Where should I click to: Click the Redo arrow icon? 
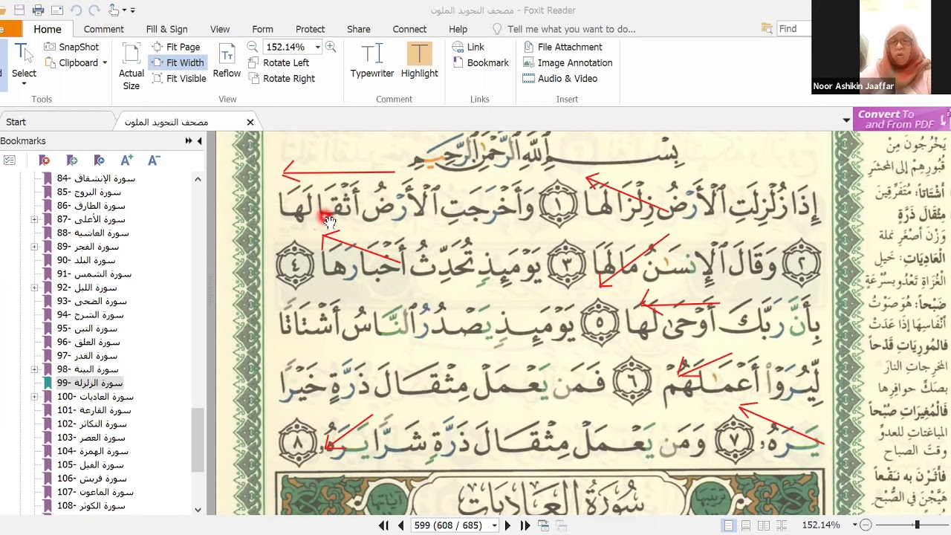click(94, 10)
